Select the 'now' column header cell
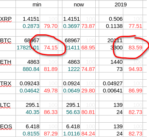 79,5
